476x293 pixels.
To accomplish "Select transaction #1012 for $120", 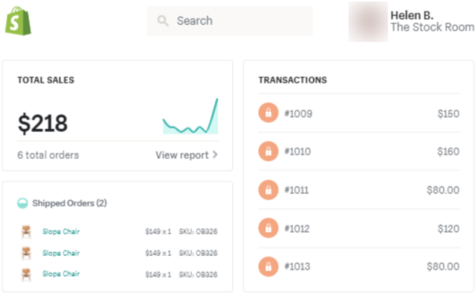I will pos(359,228).
